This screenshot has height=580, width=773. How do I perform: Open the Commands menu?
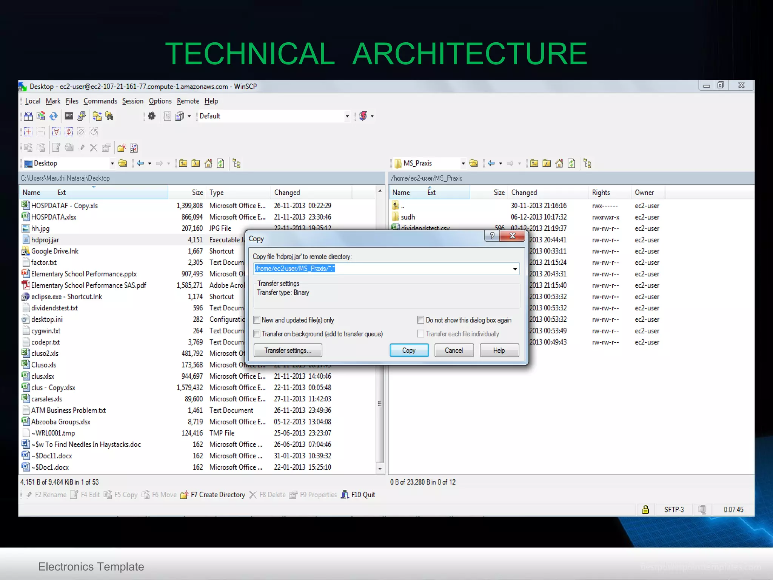pos(100,101)
